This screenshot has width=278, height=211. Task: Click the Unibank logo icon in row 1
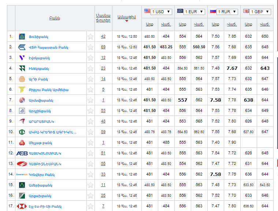click(22, 37)
